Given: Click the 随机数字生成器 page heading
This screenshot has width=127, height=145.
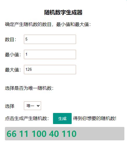Looking at the screenshot, I should pyautogui.click(x=63, y=13).
